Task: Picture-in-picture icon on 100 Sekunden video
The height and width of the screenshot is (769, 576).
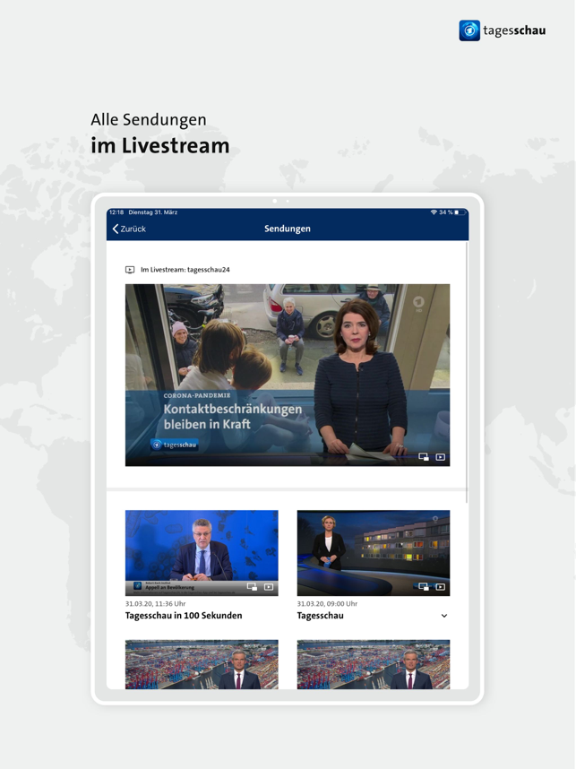Action: tap(252, 586)
